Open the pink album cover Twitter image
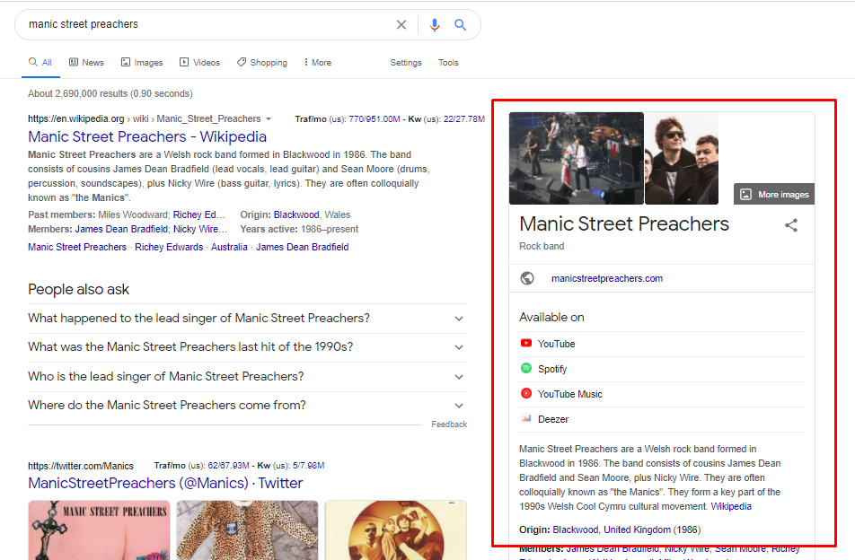 [99, 530]
